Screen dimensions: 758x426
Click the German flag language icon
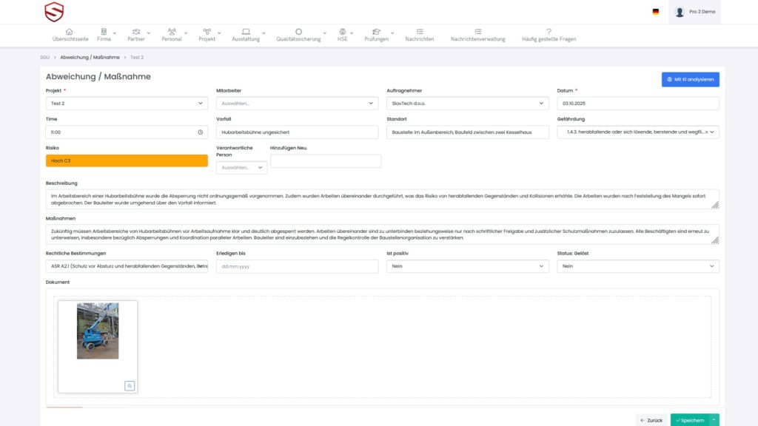coord(656,12)
